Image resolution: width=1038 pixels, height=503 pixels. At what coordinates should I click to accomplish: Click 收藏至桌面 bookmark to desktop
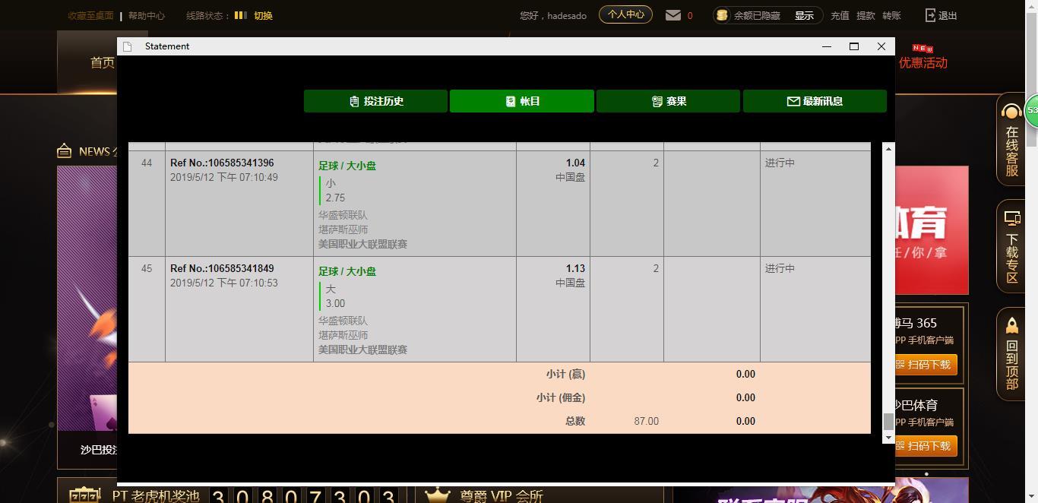pos(90,15)
